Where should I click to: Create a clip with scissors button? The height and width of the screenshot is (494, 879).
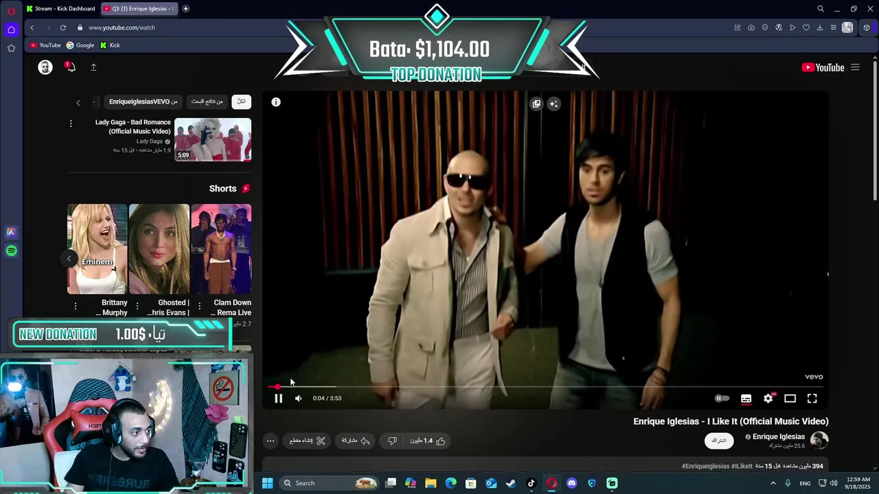click(307, 440)
